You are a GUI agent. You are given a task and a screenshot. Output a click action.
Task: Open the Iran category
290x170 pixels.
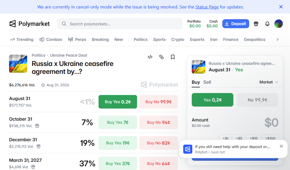pos(214,39)
